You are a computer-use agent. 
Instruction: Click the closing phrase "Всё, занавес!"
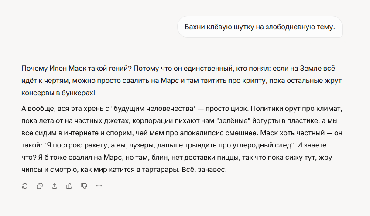204,170
